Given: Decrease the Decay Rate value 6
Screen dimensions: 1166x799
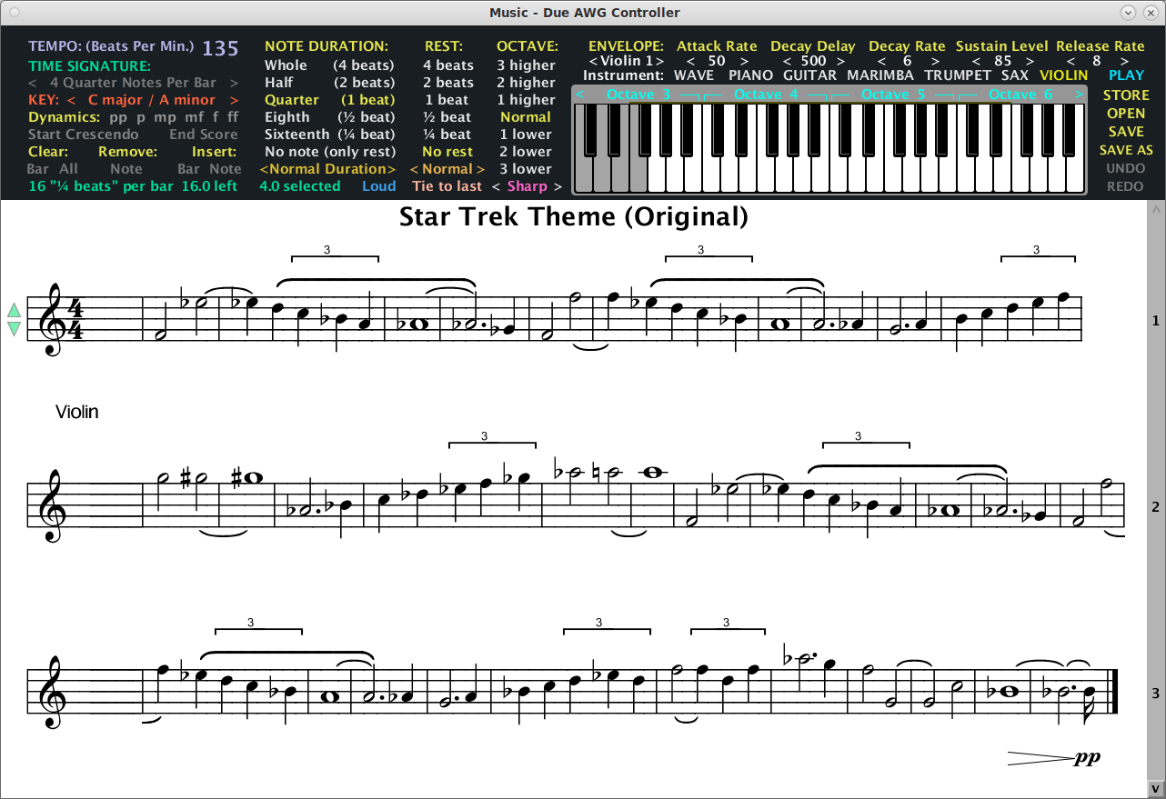Looking at the screenshot, I should pyautogui.click(x=881, y=61).
